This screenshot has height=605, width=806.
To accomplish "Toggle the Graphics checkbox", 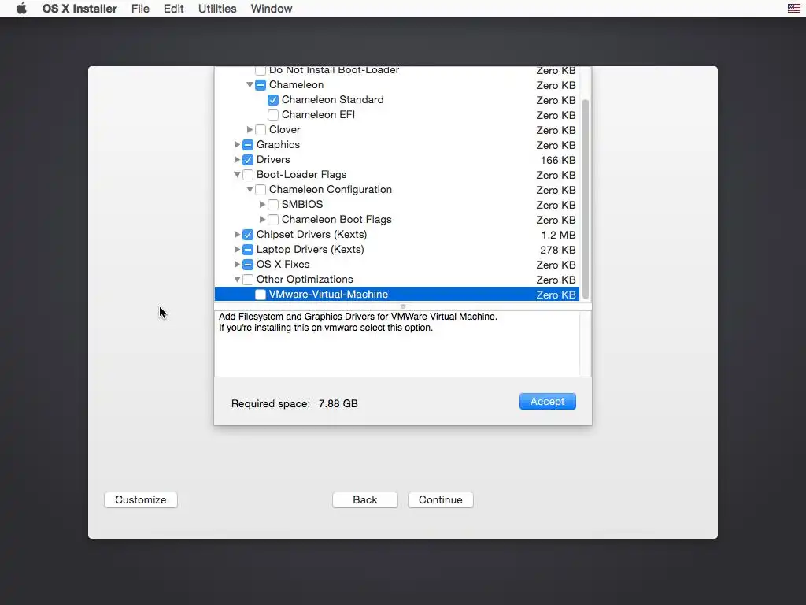I will (248, 145).
